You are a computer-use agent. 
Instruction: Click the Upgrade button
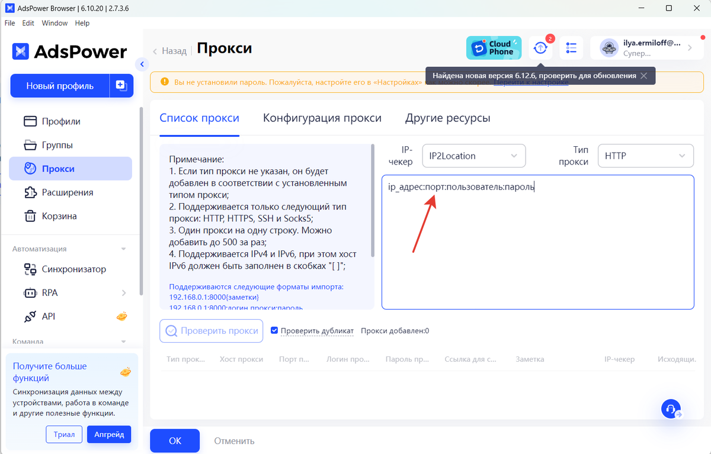point(109,434)
